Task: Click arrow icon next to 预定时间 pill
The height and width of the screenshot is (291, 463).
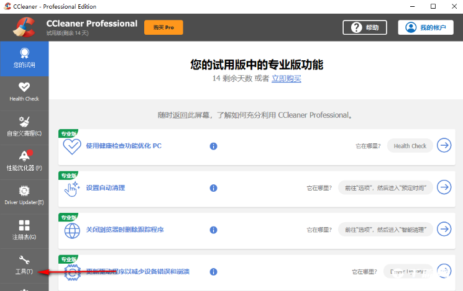Action: [x=444, y=187]
